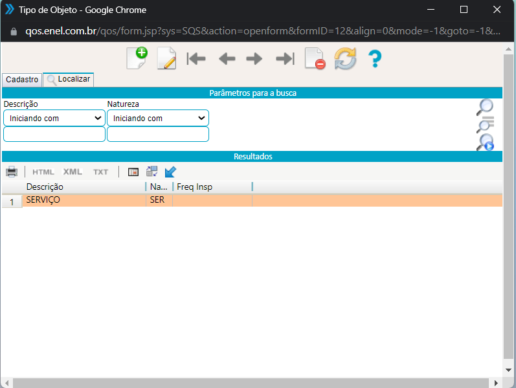Run search with the top magnifier icon
The image size is (516, 388).
point(485,107)
